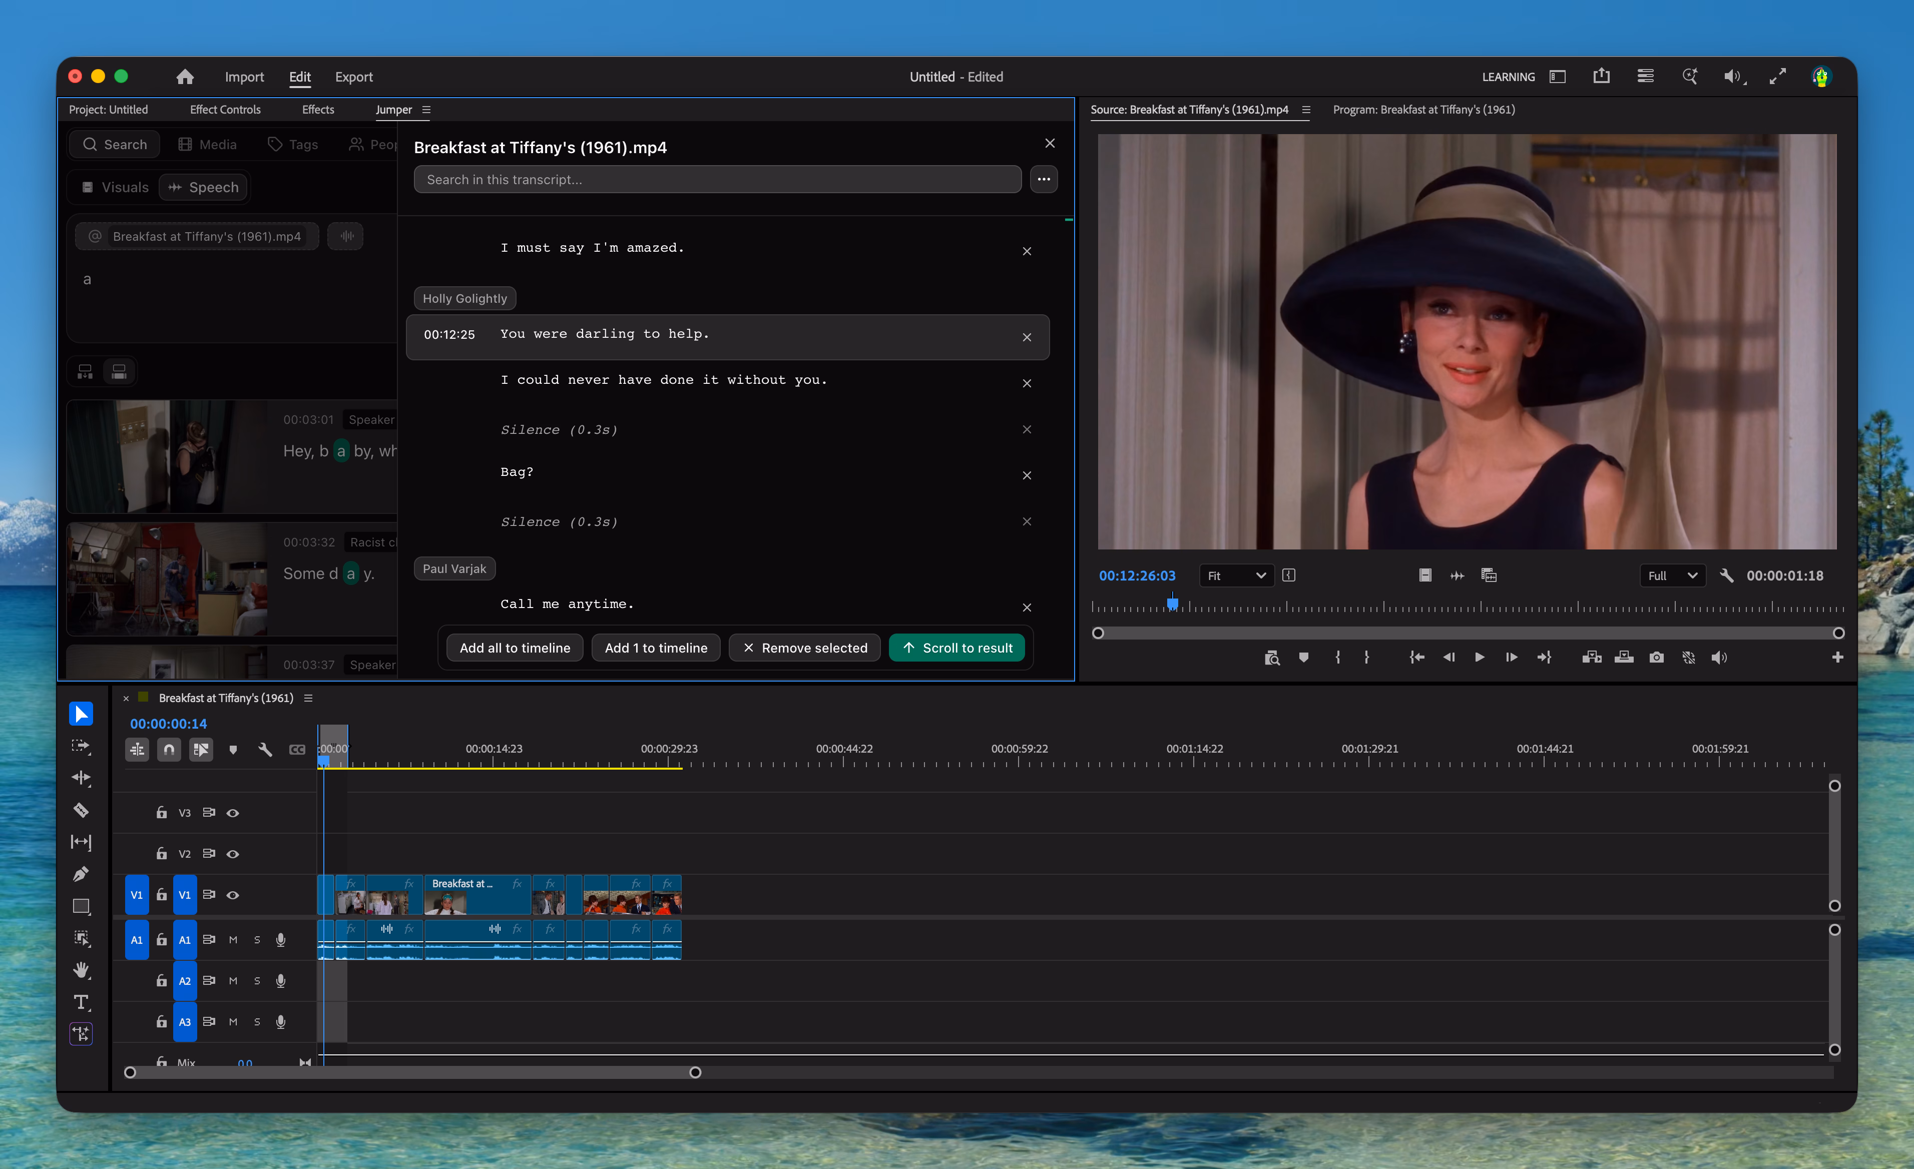Select the Hand tool
Image resolution: width=1914 pixels, height=1169 pixels.
[x=81, y=970]
